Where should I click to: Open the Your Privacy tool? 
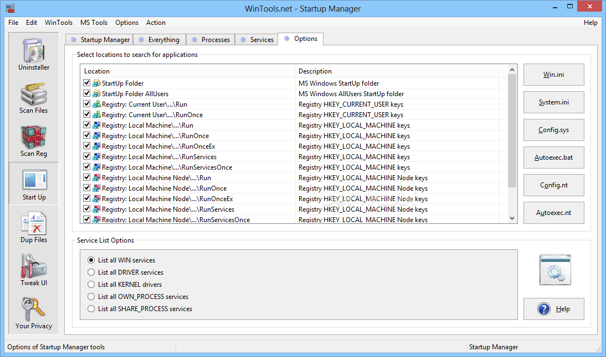(34, 313)
